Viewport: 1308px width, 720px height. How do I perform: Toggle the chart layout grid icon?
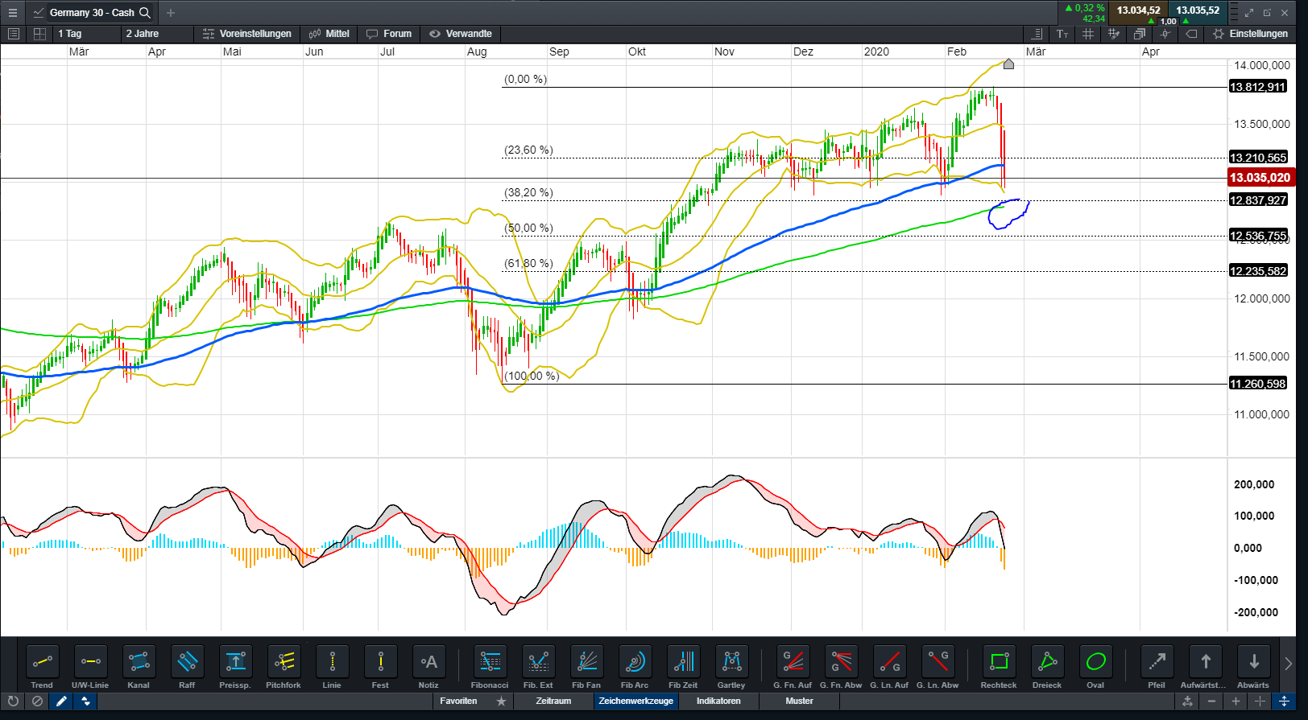coord(39,34)
